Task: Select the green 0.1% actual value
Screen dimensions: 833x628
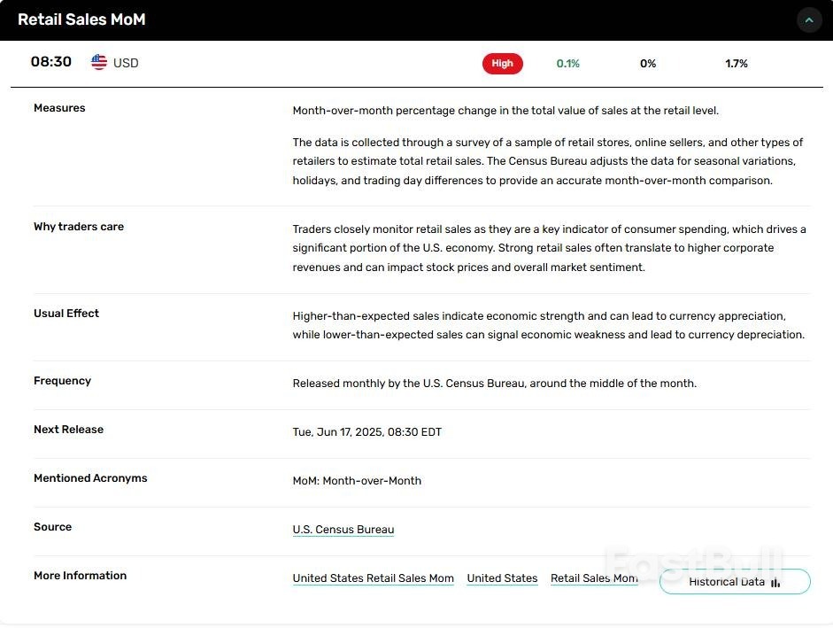Action: (x=567, y=64)
